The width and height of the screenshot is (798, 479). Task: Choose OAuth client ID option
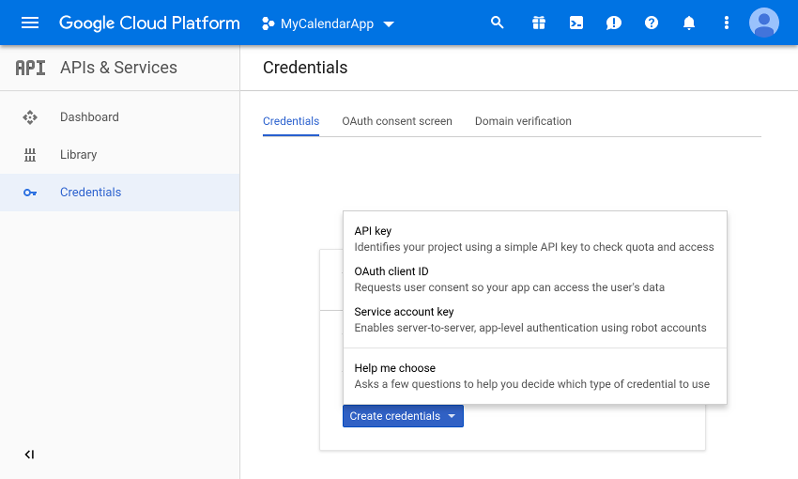pyautogui.click(x=535, y=279)
